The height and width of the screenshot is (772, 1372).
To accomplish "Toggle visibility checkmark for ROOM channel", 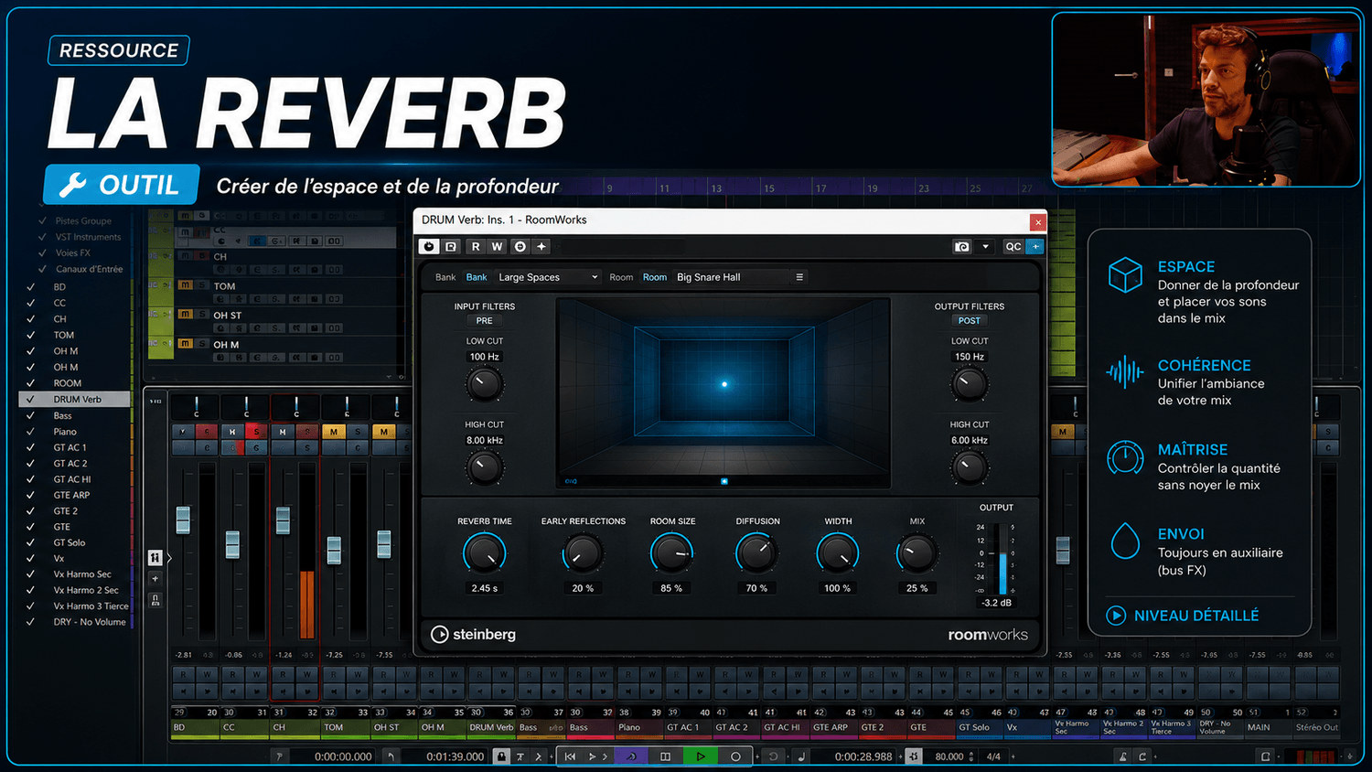I will [30, 383].
